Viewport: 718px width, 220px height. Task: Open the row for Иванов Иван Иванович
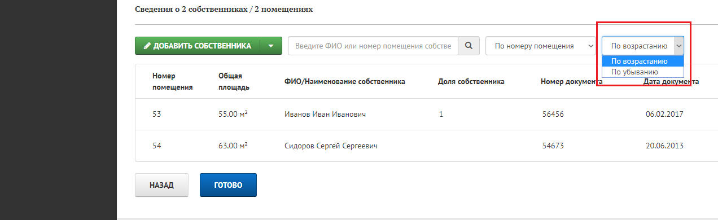(x=427, y=115)
